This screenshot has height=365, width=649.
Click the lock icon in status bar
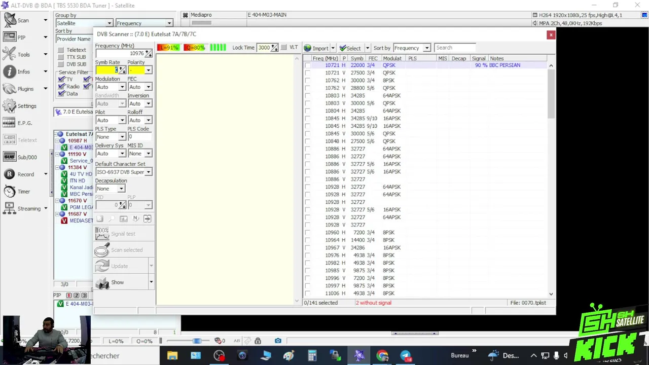258,341
